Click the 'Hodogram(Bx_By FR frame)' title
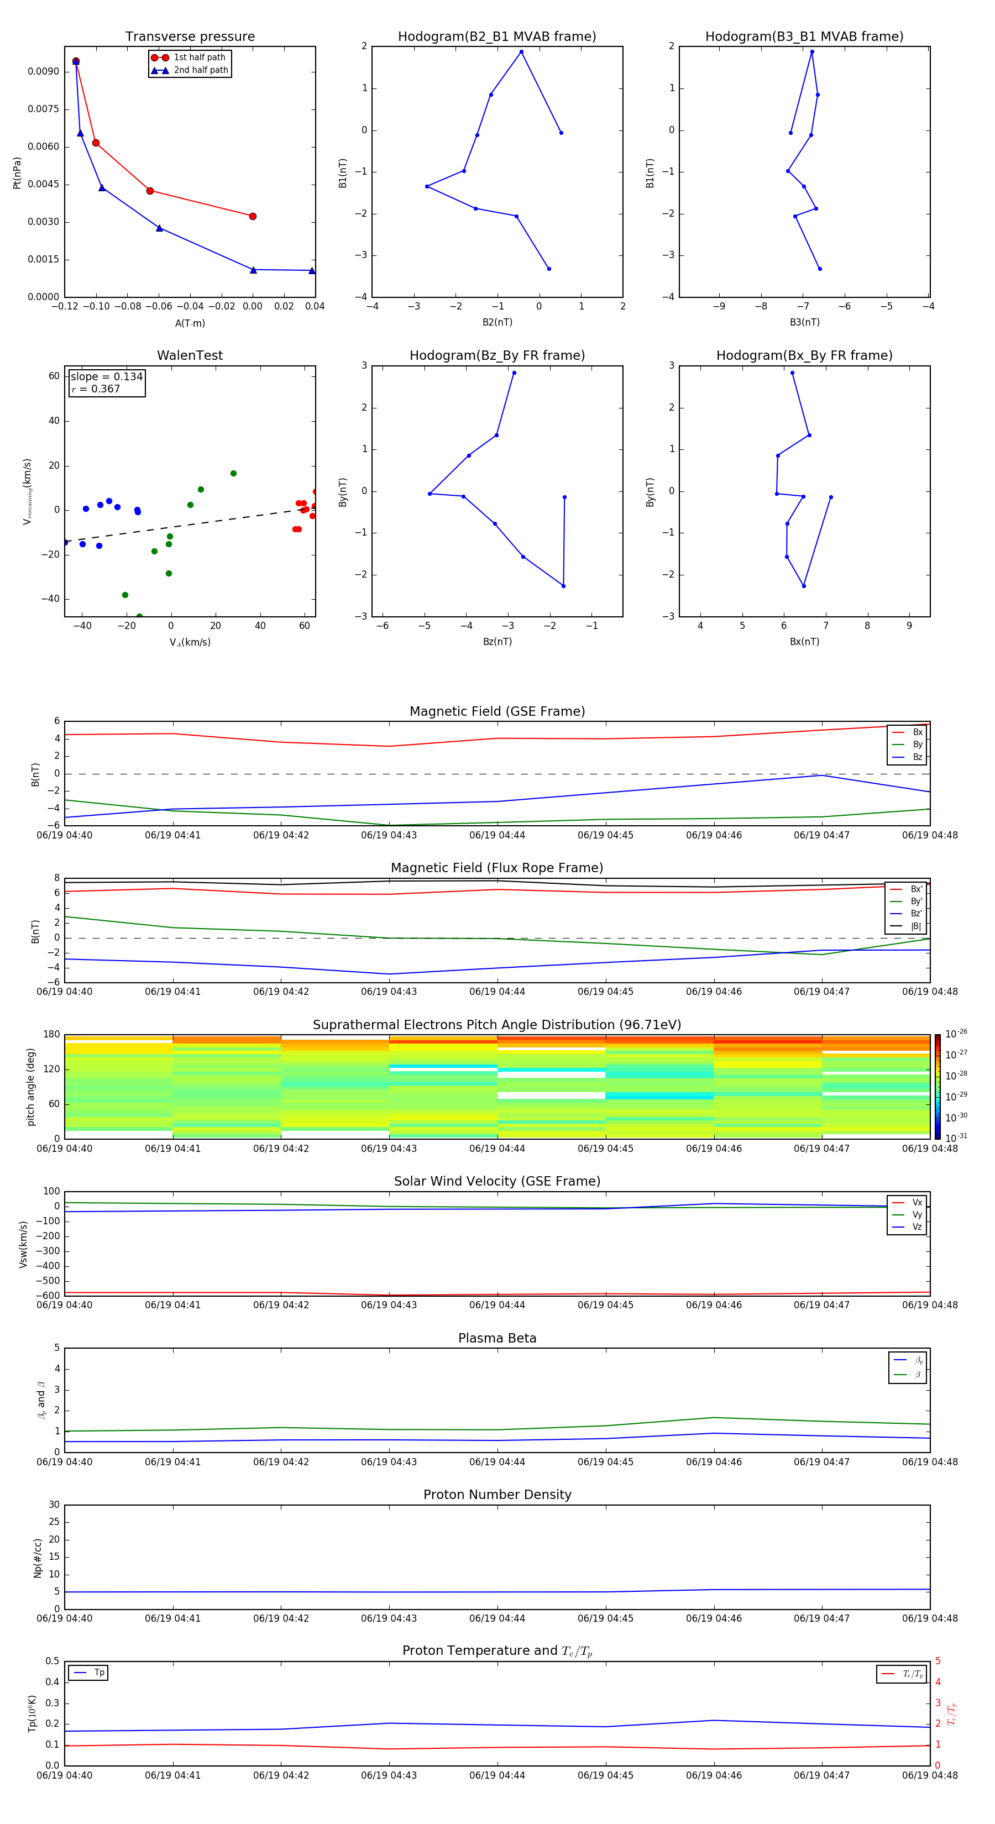The width and height of the screenshot is (995, 1824). (x=804, y=355)
